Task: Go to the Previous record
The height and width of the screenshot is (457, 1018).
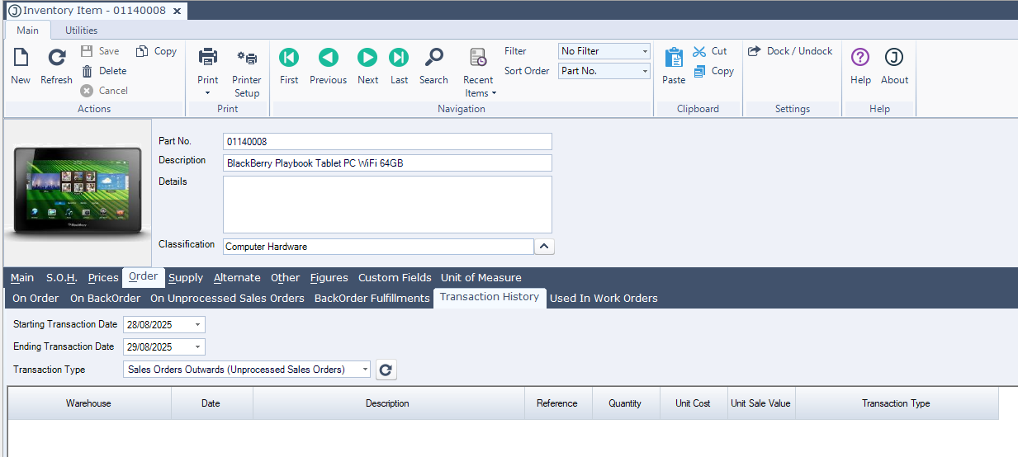Action: (x=328, y=58)
